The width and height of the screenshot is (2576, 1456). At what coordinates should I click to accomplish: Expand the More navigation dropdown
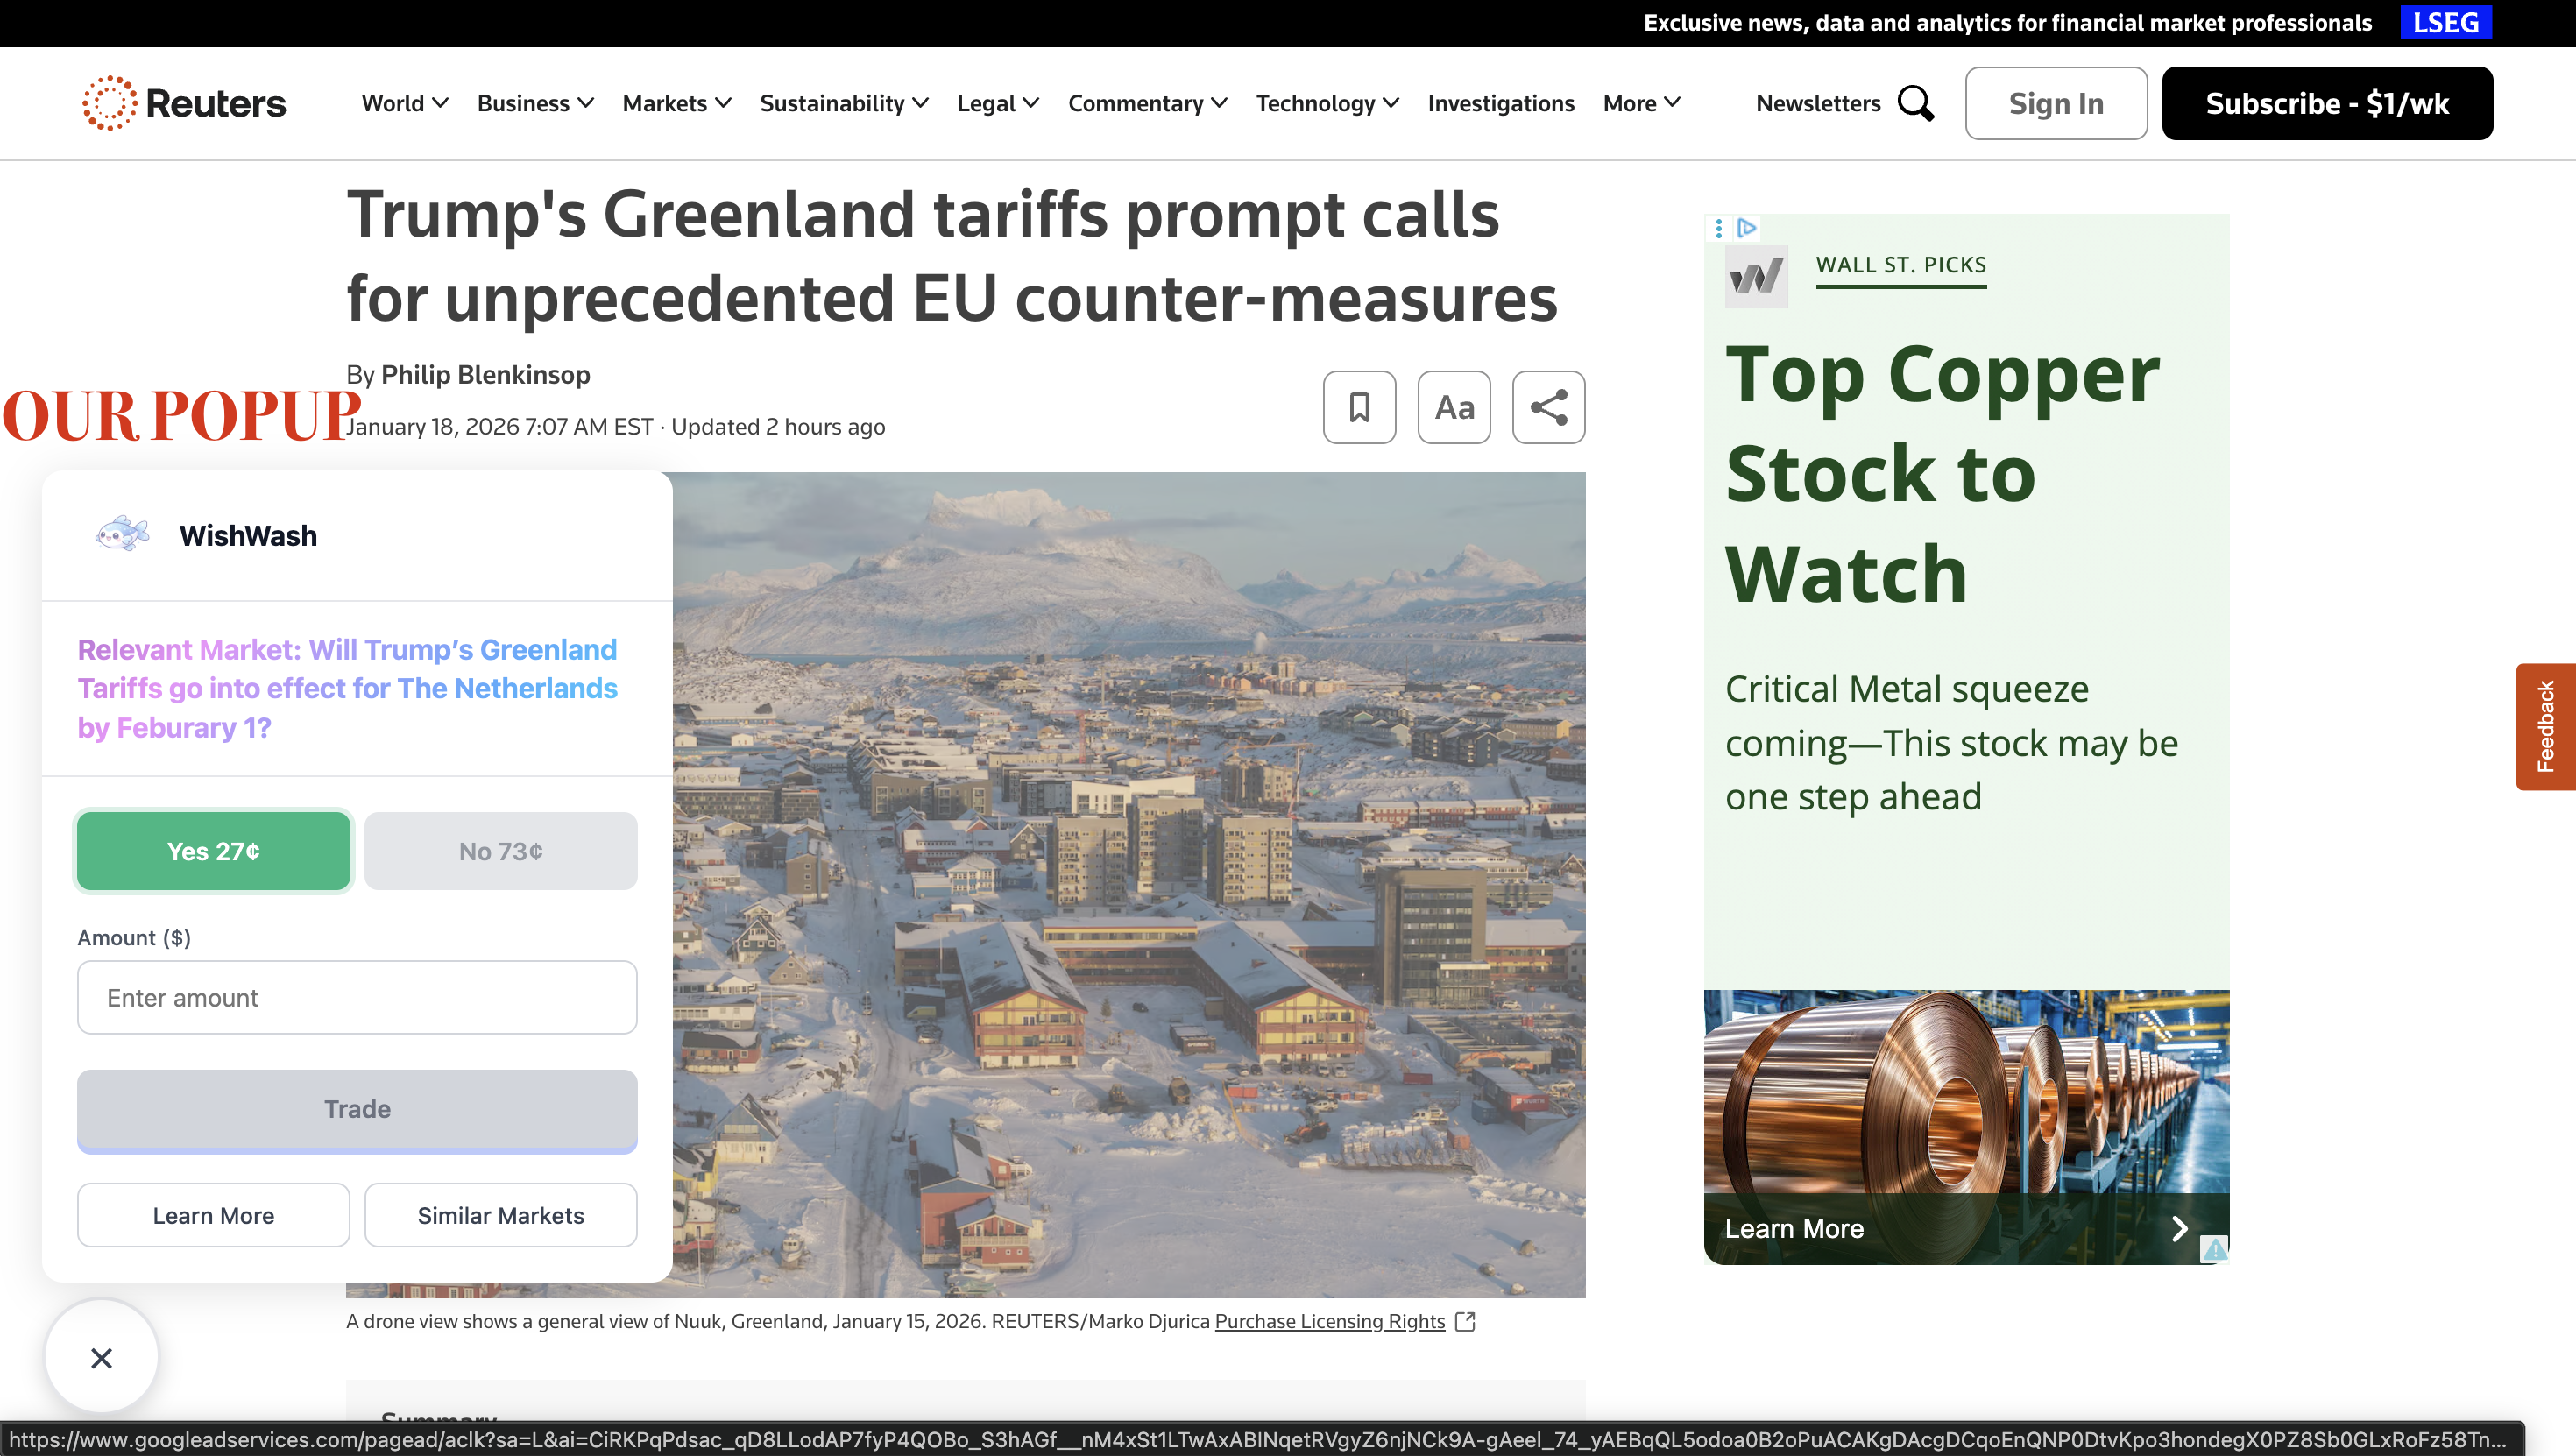pos(1641,103)
